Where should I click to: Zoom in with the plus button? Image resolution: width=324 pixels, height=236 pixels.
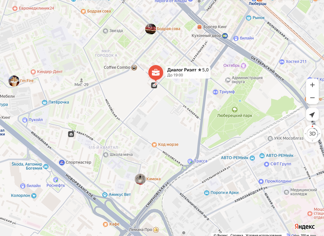312,85
